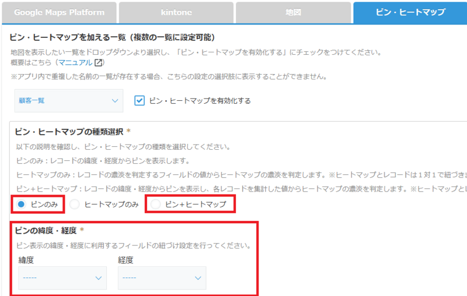Screen dimensions: 467x296
Task: Open the 顧客一覧 view dropdown
Action: [68, 101]
